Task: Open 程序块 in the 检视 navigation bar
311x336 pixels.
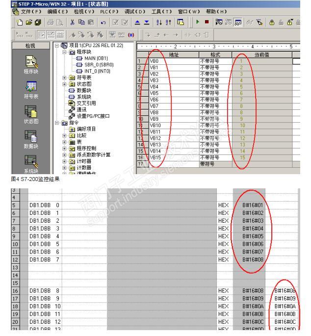Action: click(x=31, y=64)
